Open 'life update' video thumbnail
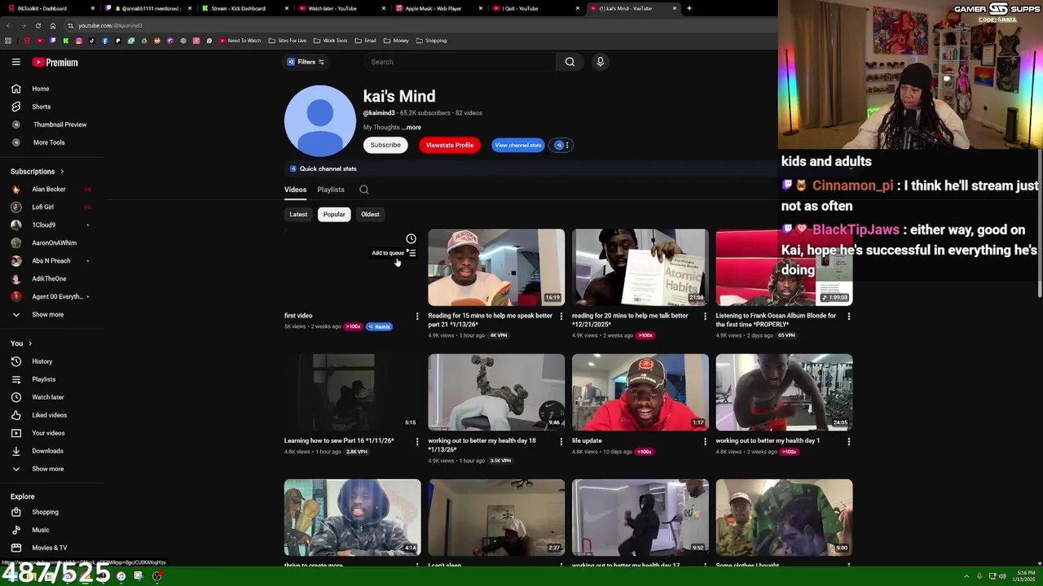Viewport: 1043px width, 586px height. point(640,392)
